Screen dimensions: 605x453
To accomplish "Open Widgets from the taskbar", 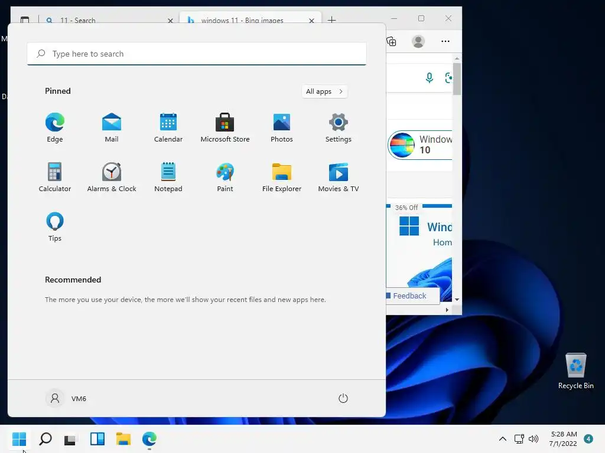I will [97, 439].
